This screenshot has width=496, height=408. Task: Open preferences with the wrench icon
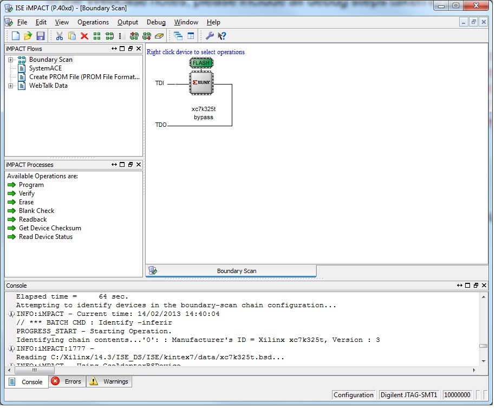210,36
